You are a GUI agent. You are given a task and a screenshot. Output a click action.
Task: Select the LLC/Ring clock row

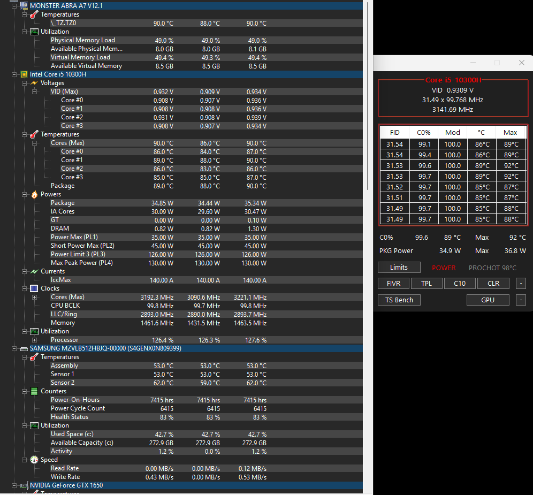[207, 314]
